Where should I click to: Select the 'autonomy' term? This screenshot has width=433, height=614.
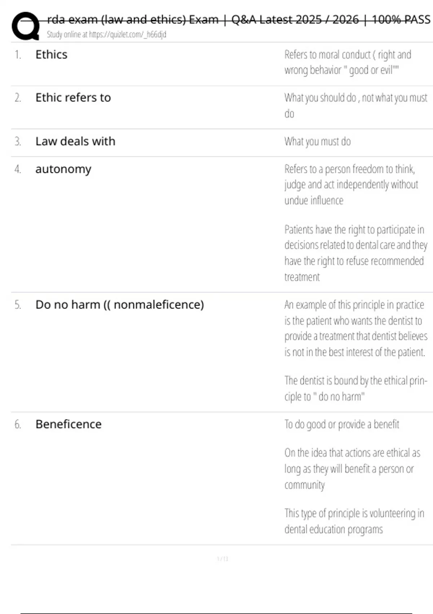63,169
